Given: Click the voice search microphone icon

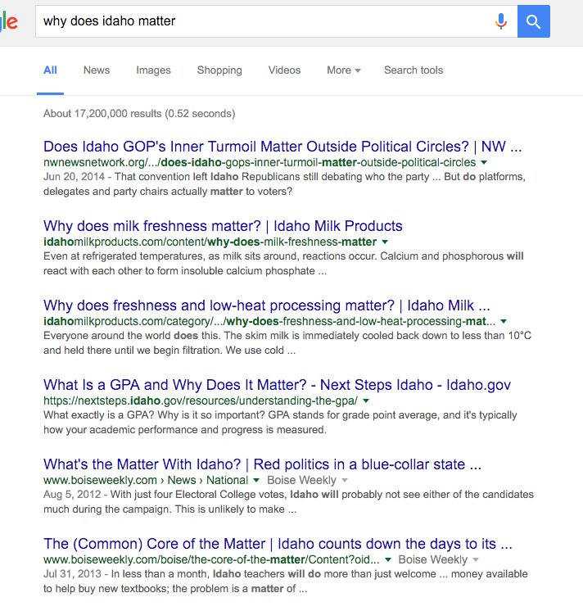Looking at the screenshot, I should 501,21.
